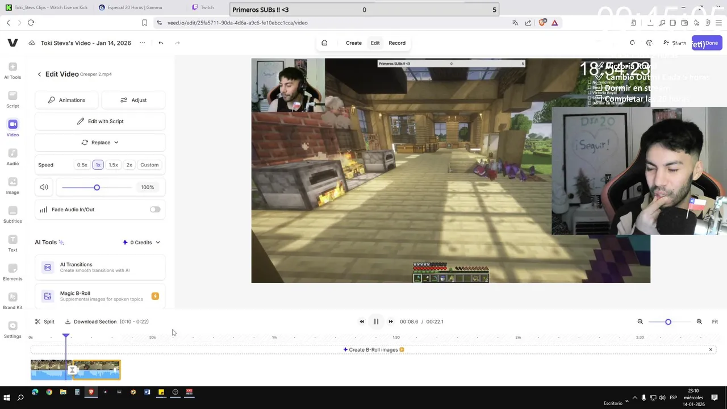Open AI Transitions tool
Image resolution: width=727 pixels, height=409 pixels.
coord(100,268)
